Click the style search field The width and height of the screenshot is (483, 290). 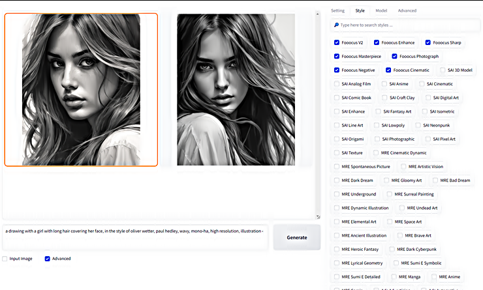(405, 25)
